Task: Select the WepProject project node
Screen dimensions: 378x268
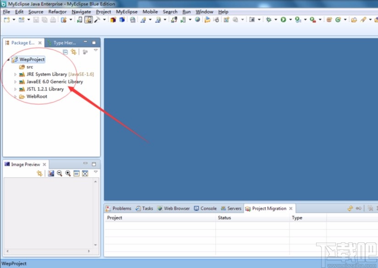Action: point(28,60)
